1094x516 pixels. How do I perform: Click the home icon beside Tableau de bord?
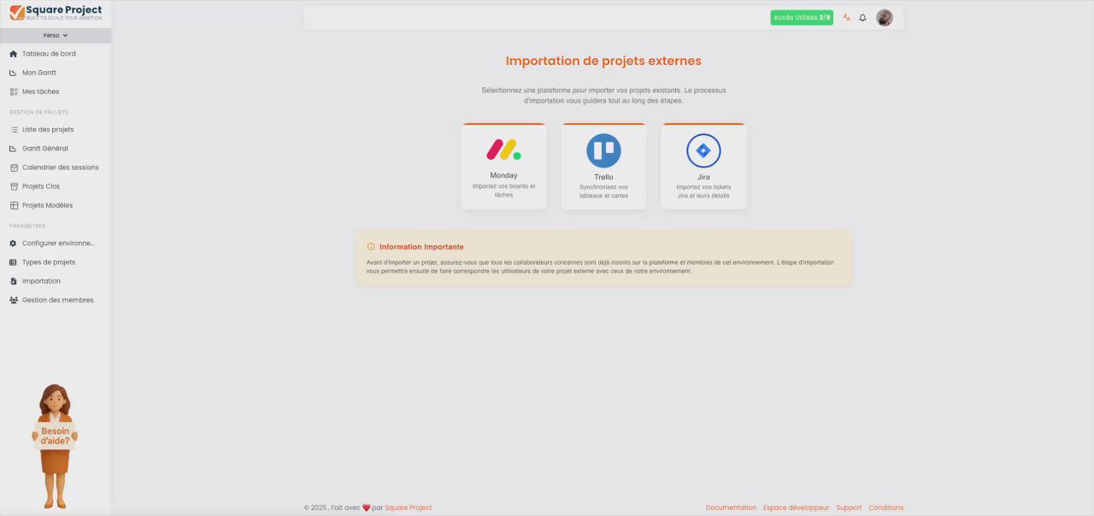(14, 54)
